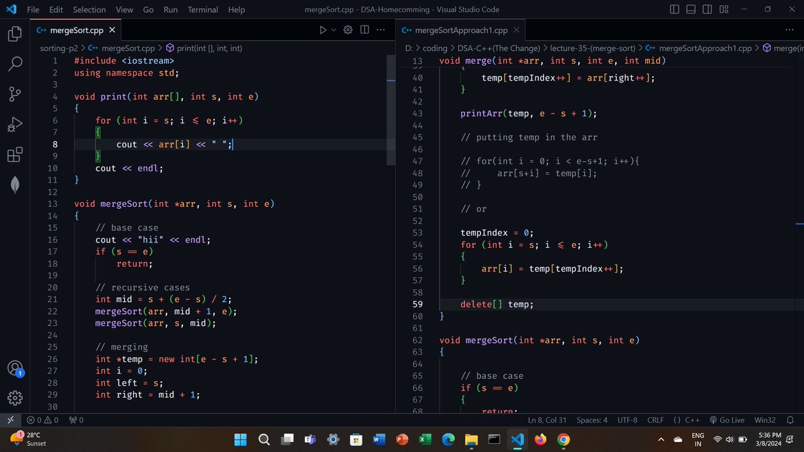
Task: Open the Search view in activity bar
Action: pos(15,64)
